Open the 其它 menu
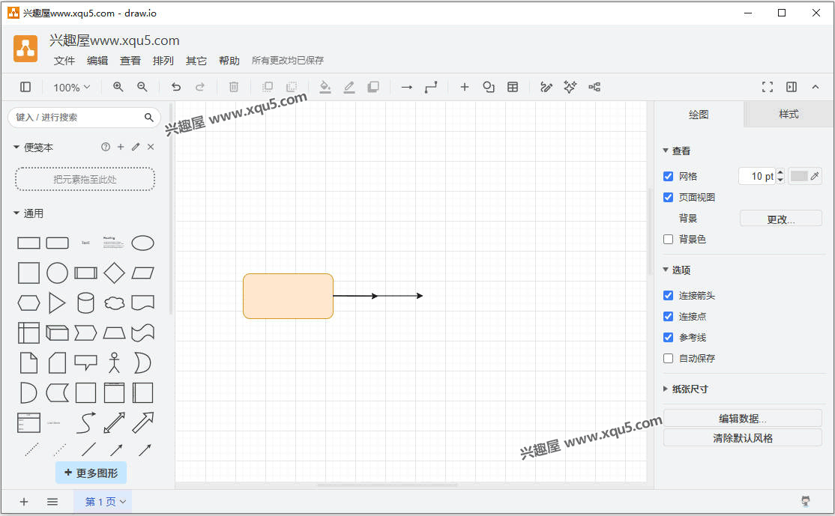Screen dimensions: 835x516 point(196,60)
